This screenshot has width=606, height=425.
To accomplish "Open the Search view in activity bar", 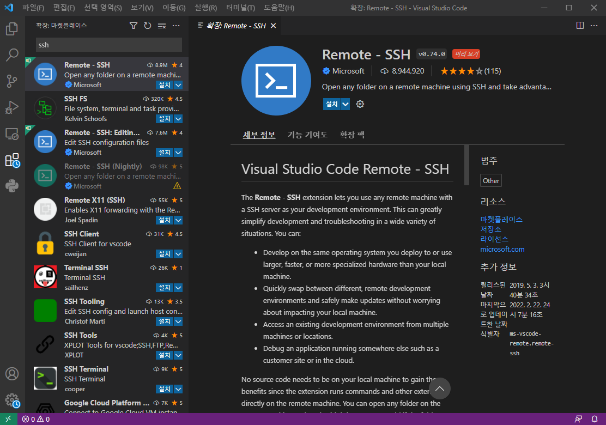I will (x=12, y=55).
